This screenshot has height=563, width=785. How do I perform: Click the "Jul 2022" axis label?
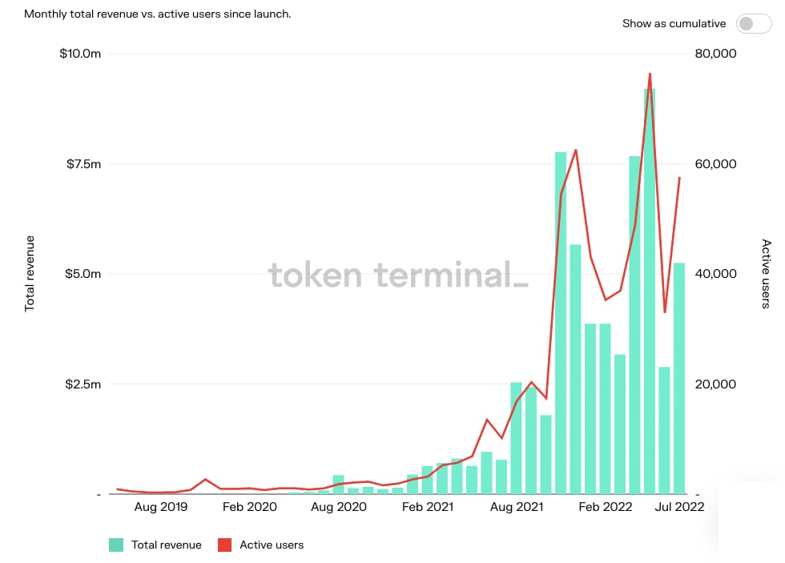[678, 507]
